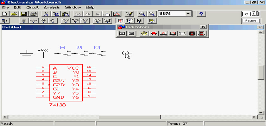266x126 pixels.
Task: Toggle switch C on the circuit
Action: tap(97, 53)
